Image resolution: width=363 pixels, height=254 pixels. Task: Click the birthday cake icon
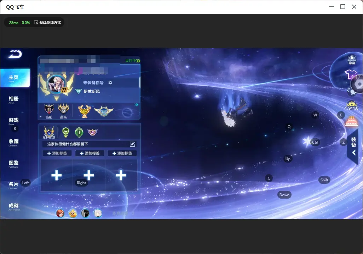(351, 121)
